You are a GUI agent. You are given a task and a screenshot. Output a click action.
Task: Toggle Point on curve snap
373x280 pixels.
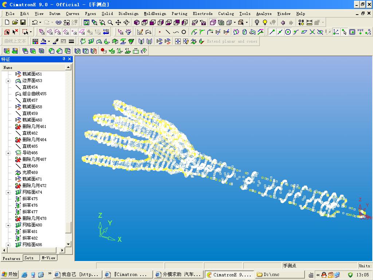296,32
